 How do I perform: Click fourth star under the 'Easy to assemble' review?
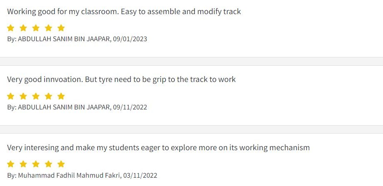point(48,28)
